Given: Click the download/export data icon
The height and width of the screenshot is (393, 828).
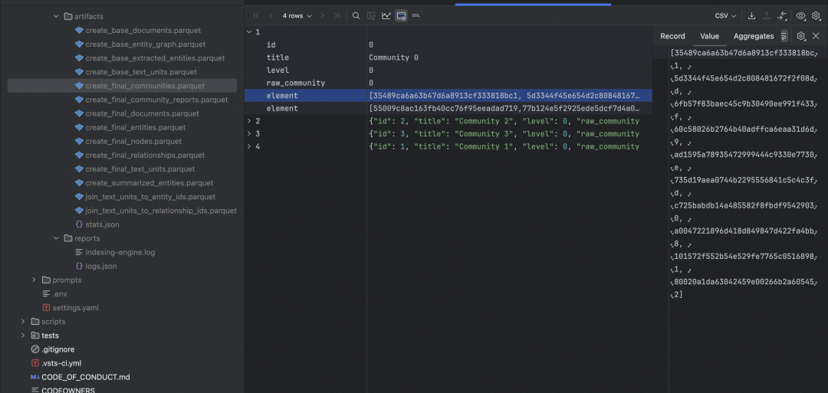Looking at the screenshot, I should [751, 15].
